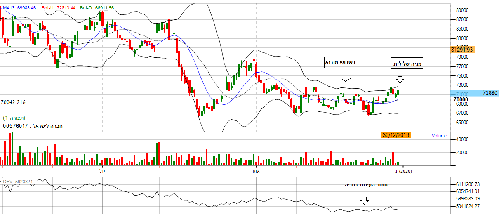Click the arrow in the OBV panel
This screenshot has width=499, height=217.
[x=364, y=200]
